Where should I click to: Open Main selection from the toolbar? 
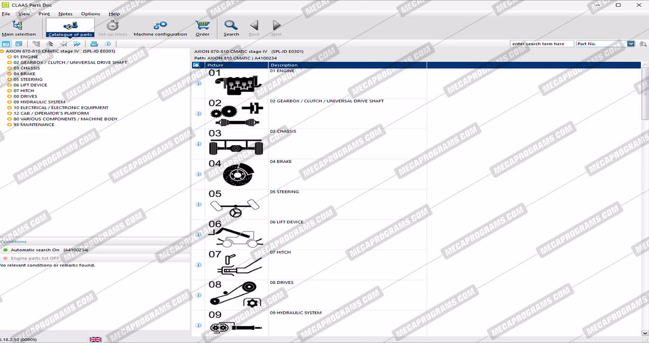coord(18,28)
